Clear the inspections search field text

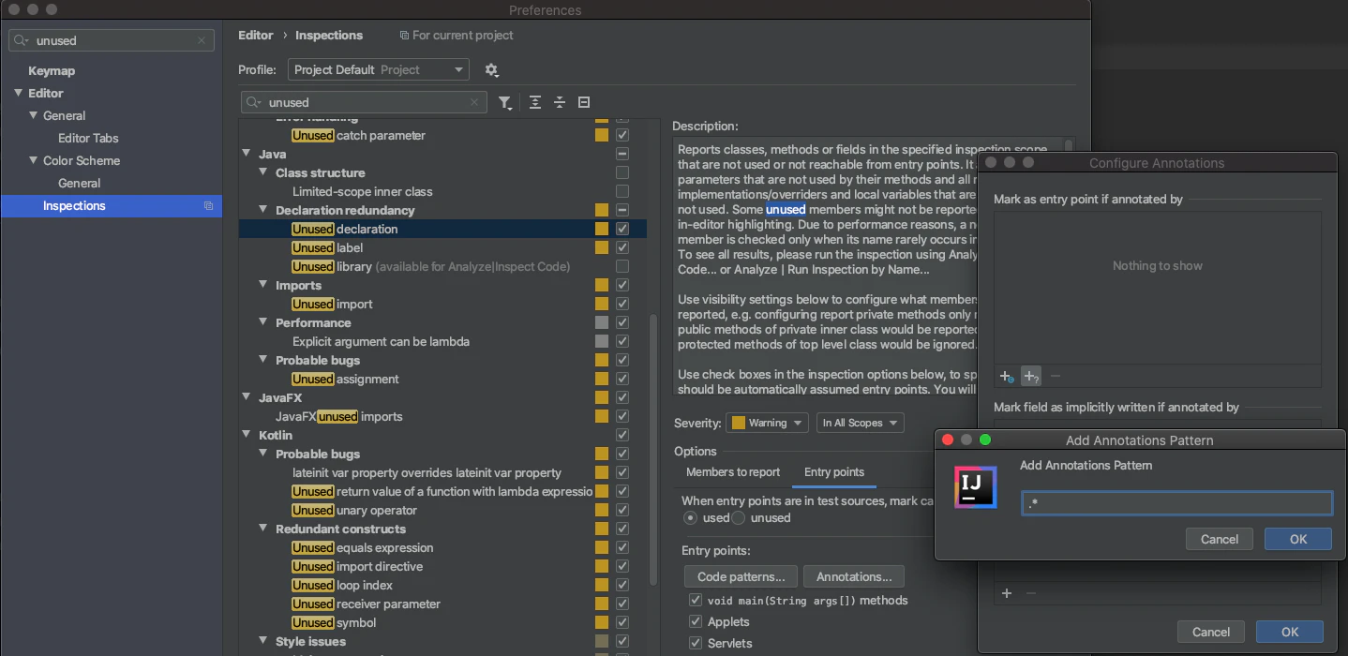pyautogui.click(x=474, y=102)
